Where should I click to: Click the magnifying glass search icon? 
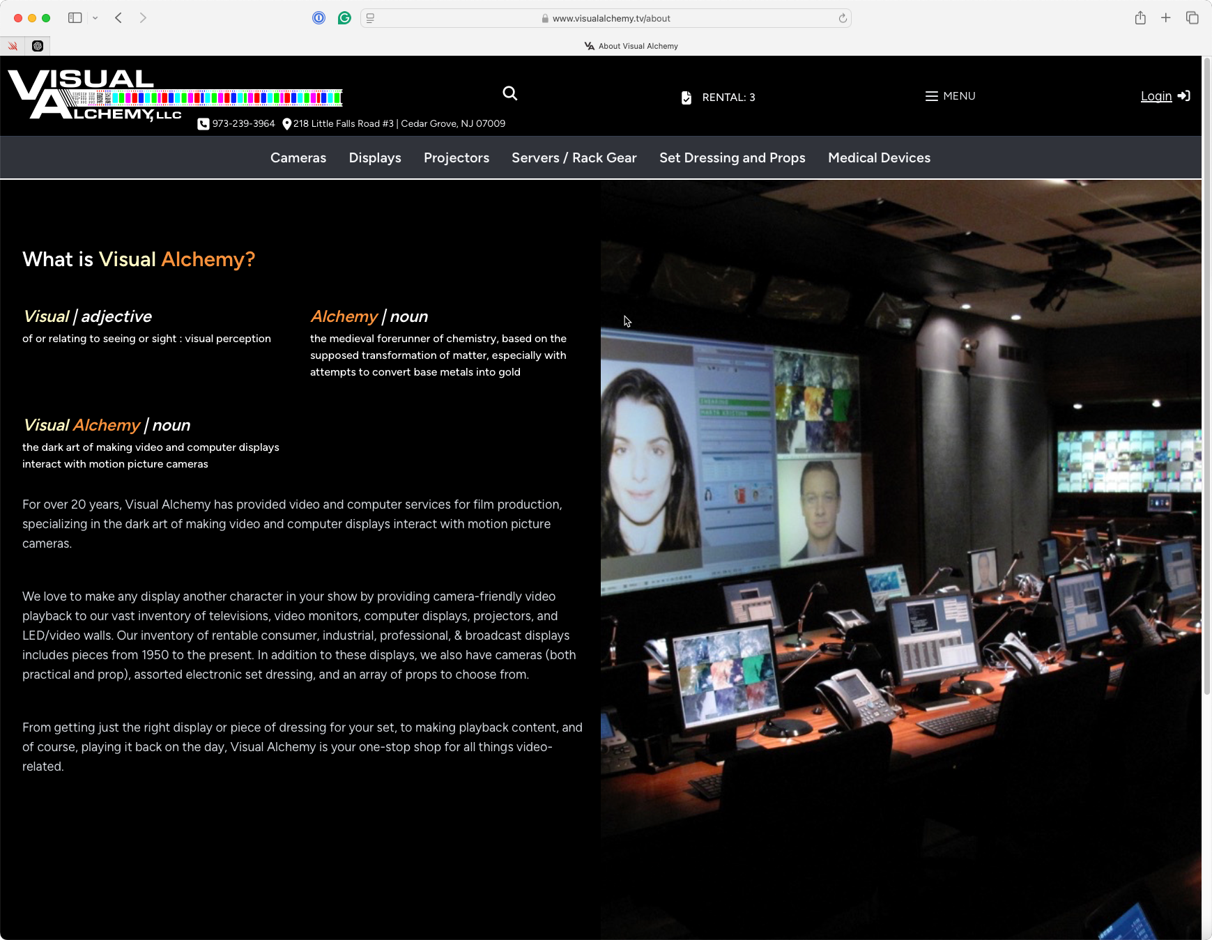tap(510, 93)
